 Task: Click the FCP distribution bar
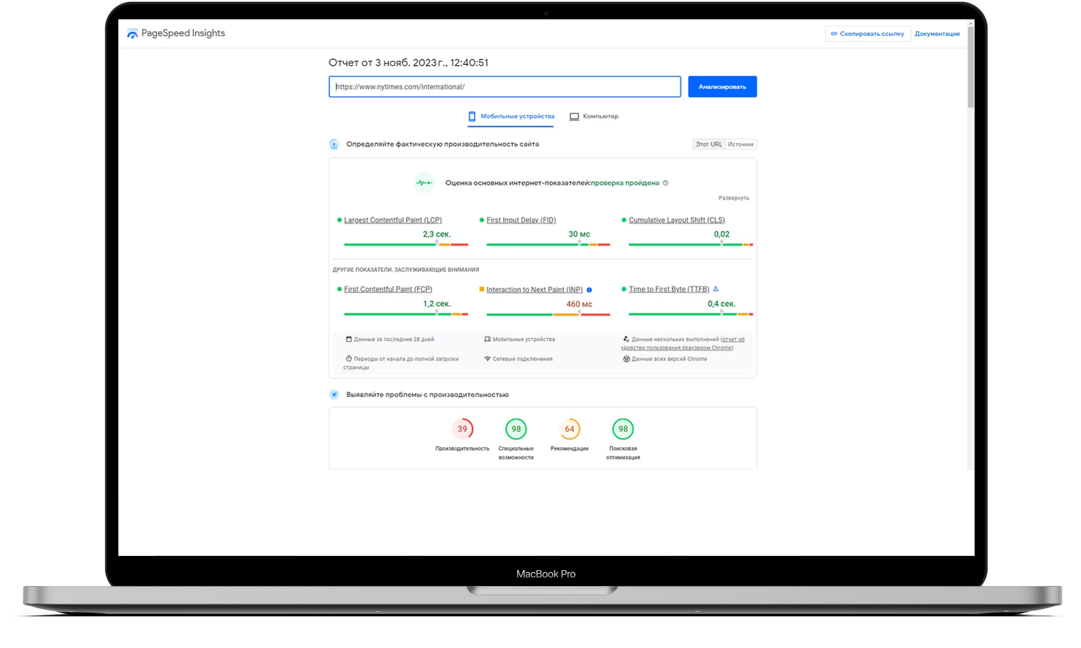[x=406, y=314]
